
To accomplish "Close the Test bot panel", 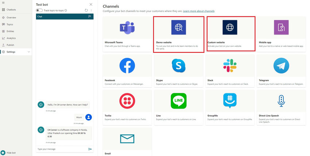I will [x=91, y=4].
